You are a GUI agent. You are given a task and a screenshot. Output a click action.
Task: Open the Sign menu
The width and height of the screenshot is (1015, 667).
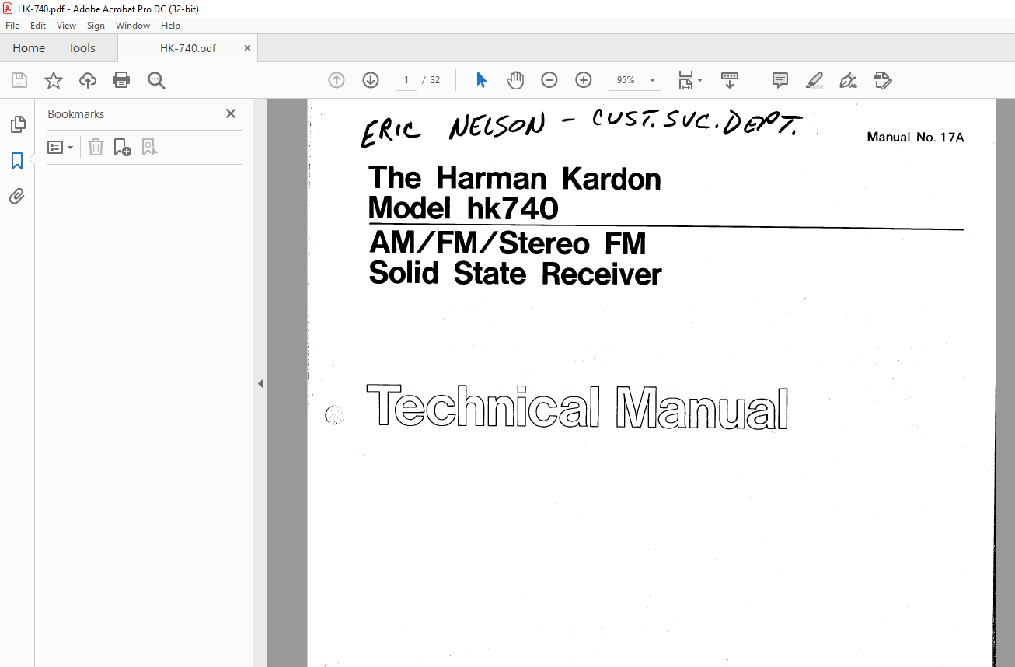(96, 26)
